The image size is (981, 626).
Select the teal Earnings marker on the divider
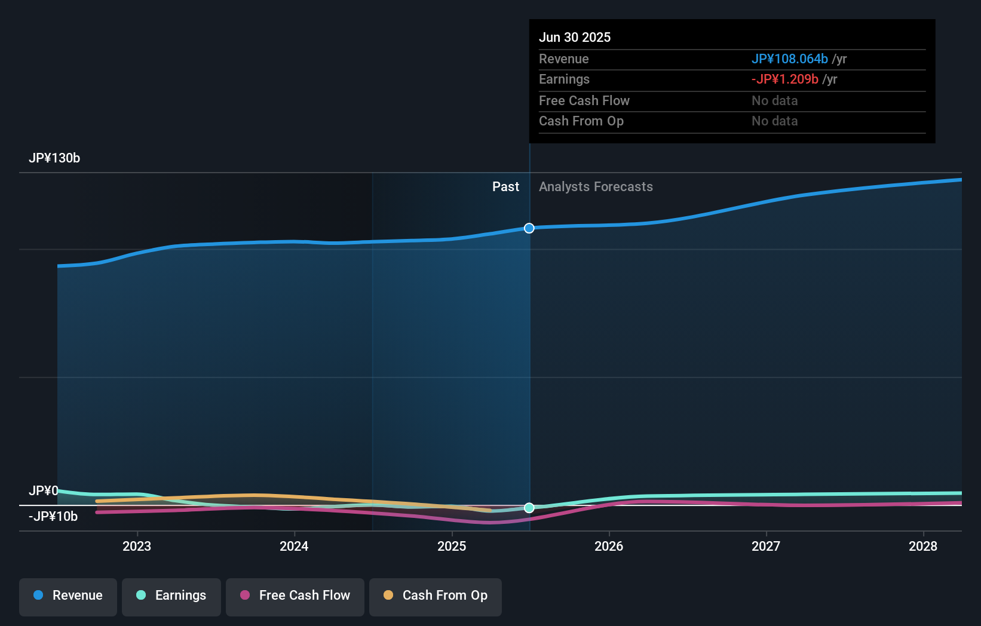(x=529, y=508)
